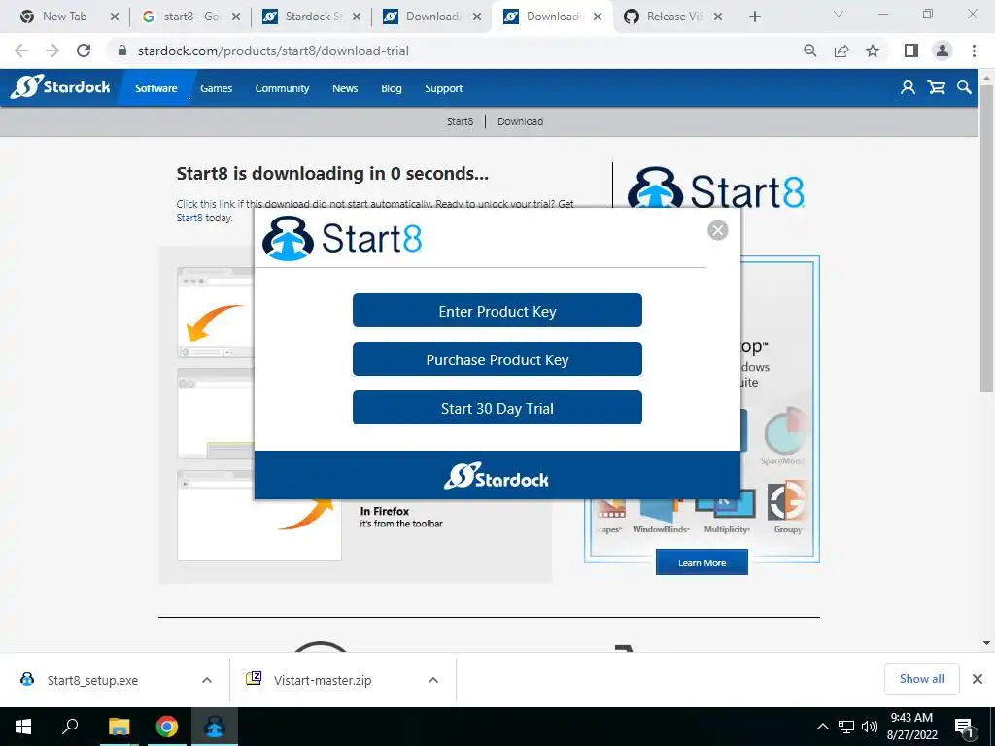Image resolution: width=995 pixels, height=746 pixels.
Task: Open the shopping cart icon
Action: pyautogui.click(x=937, y=87)
